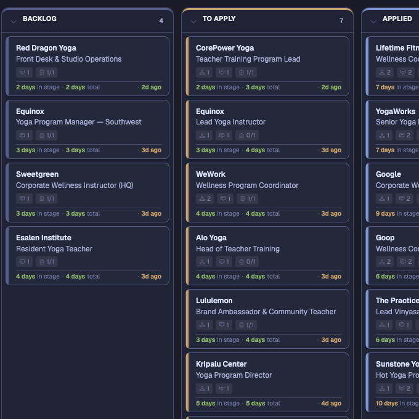Image resolution: width=419 pixels, height=419 pixels.
Task: Open checklist badge on WeWork card
Action: (248, 198)
